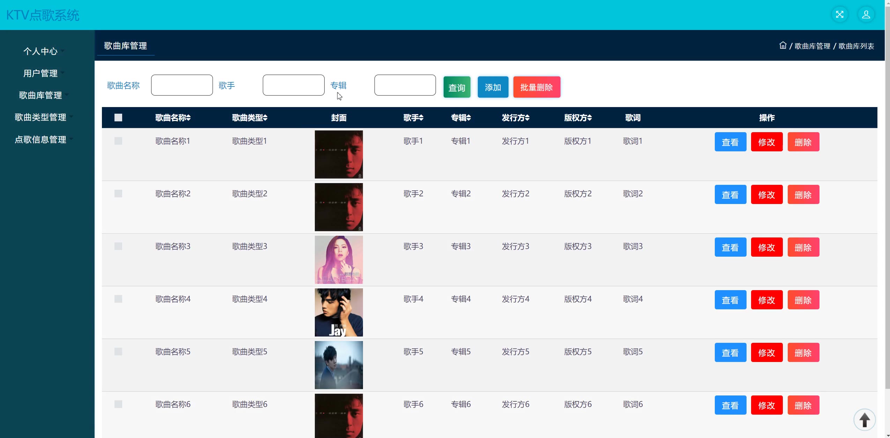Click 删除 for 歌曲名称4 row
This screenshot has width=890, height=438.
[x=803, y=300]
